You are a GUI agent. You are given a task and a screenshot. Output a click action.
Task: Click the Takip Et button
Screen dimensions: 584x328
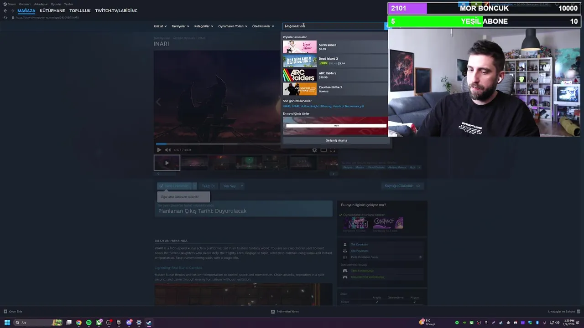(208, 186)
